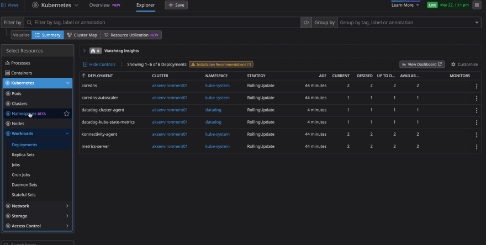Sort by the AGE column header
The image size is (486, 245).
pyautogui.click(x=323, y=76)
